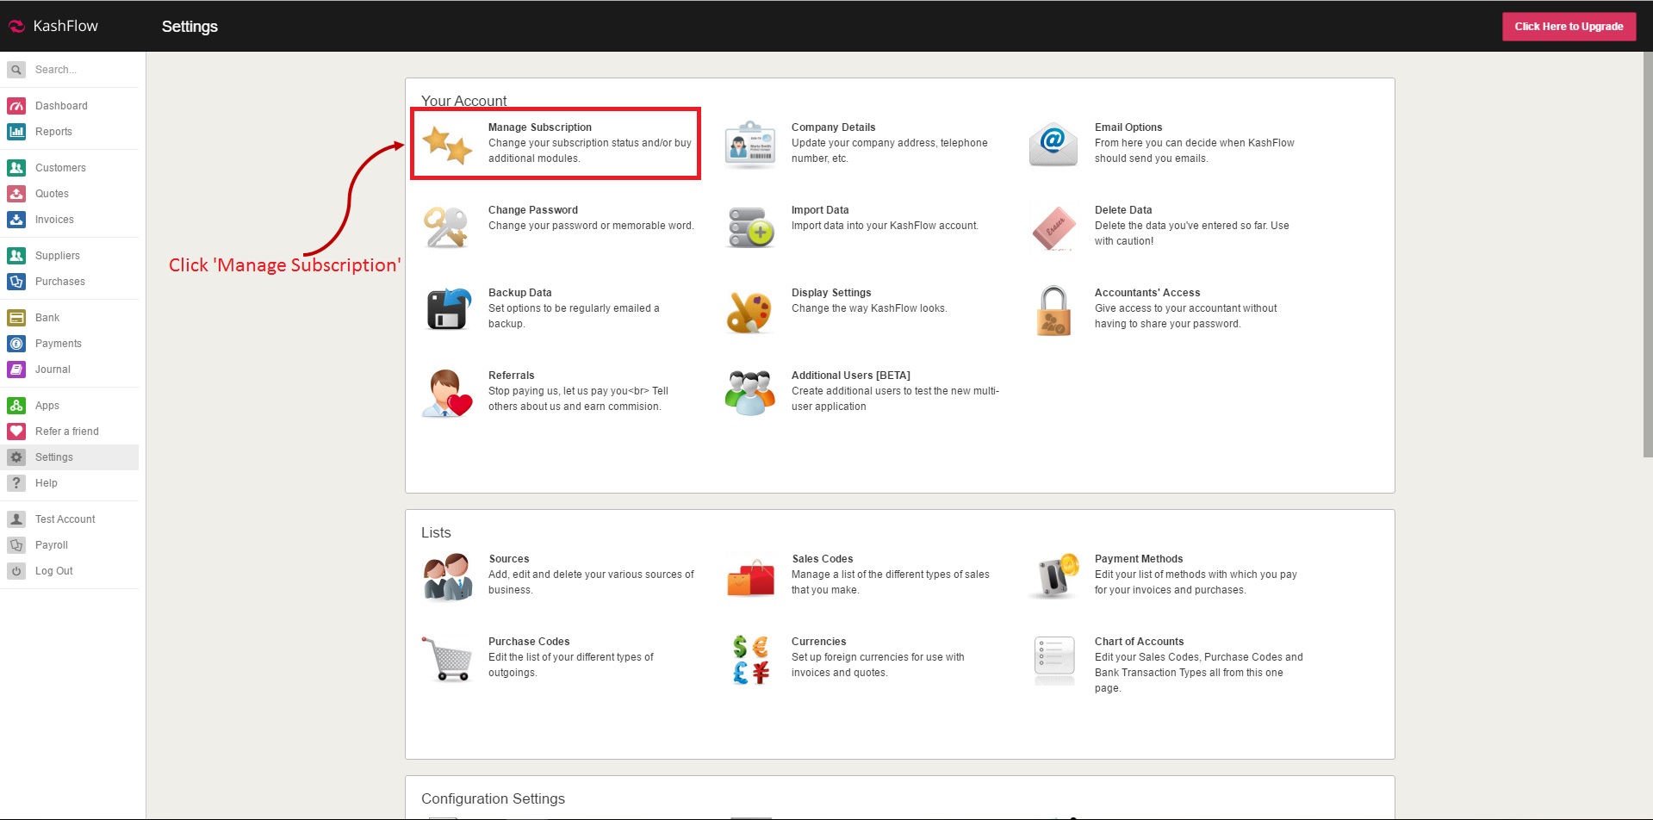The height and width of the screenshot is (820, 1653).
Task: Click the Backup Data floppy disk icon
Action: [x=448, y=309]
